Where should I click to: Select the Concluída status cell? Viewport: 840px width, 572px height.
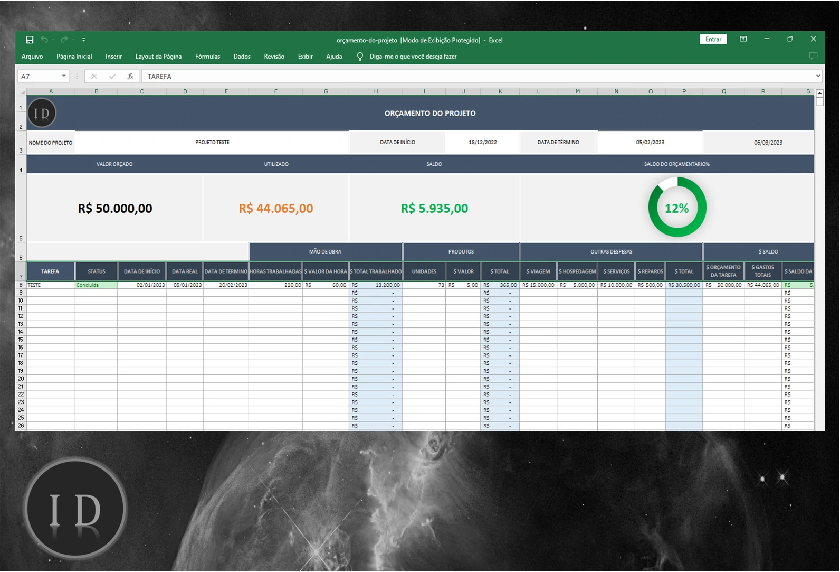tap(96, 285)
